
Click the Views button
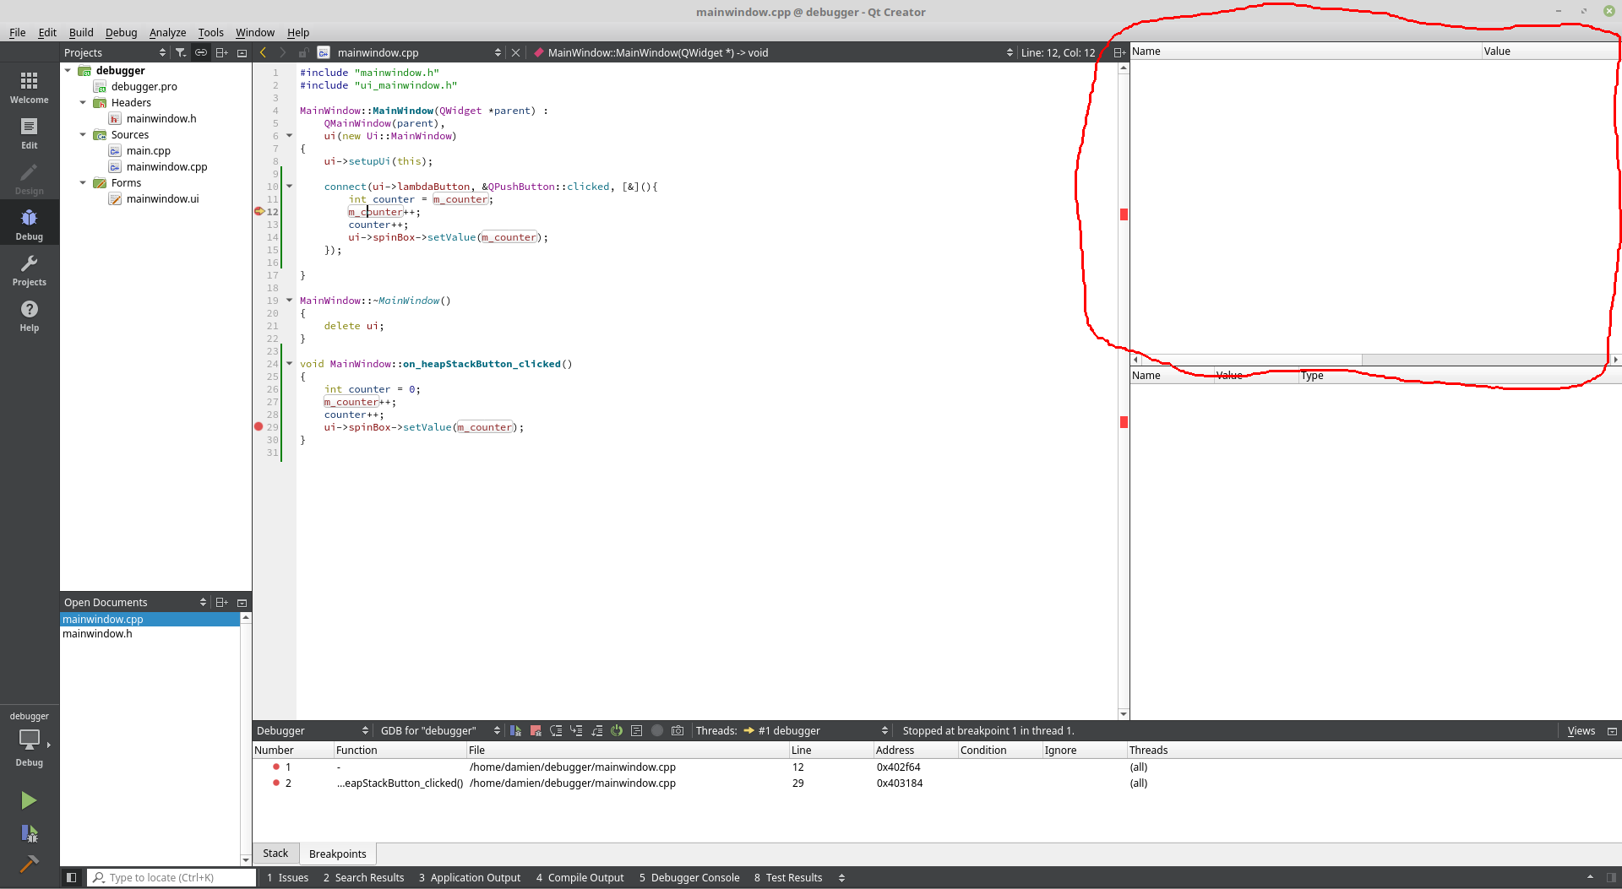[x=1581, y=730]
